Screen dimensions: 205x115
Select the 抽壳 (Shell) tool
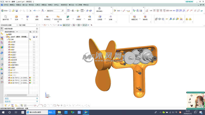click(x=89, y=17)
